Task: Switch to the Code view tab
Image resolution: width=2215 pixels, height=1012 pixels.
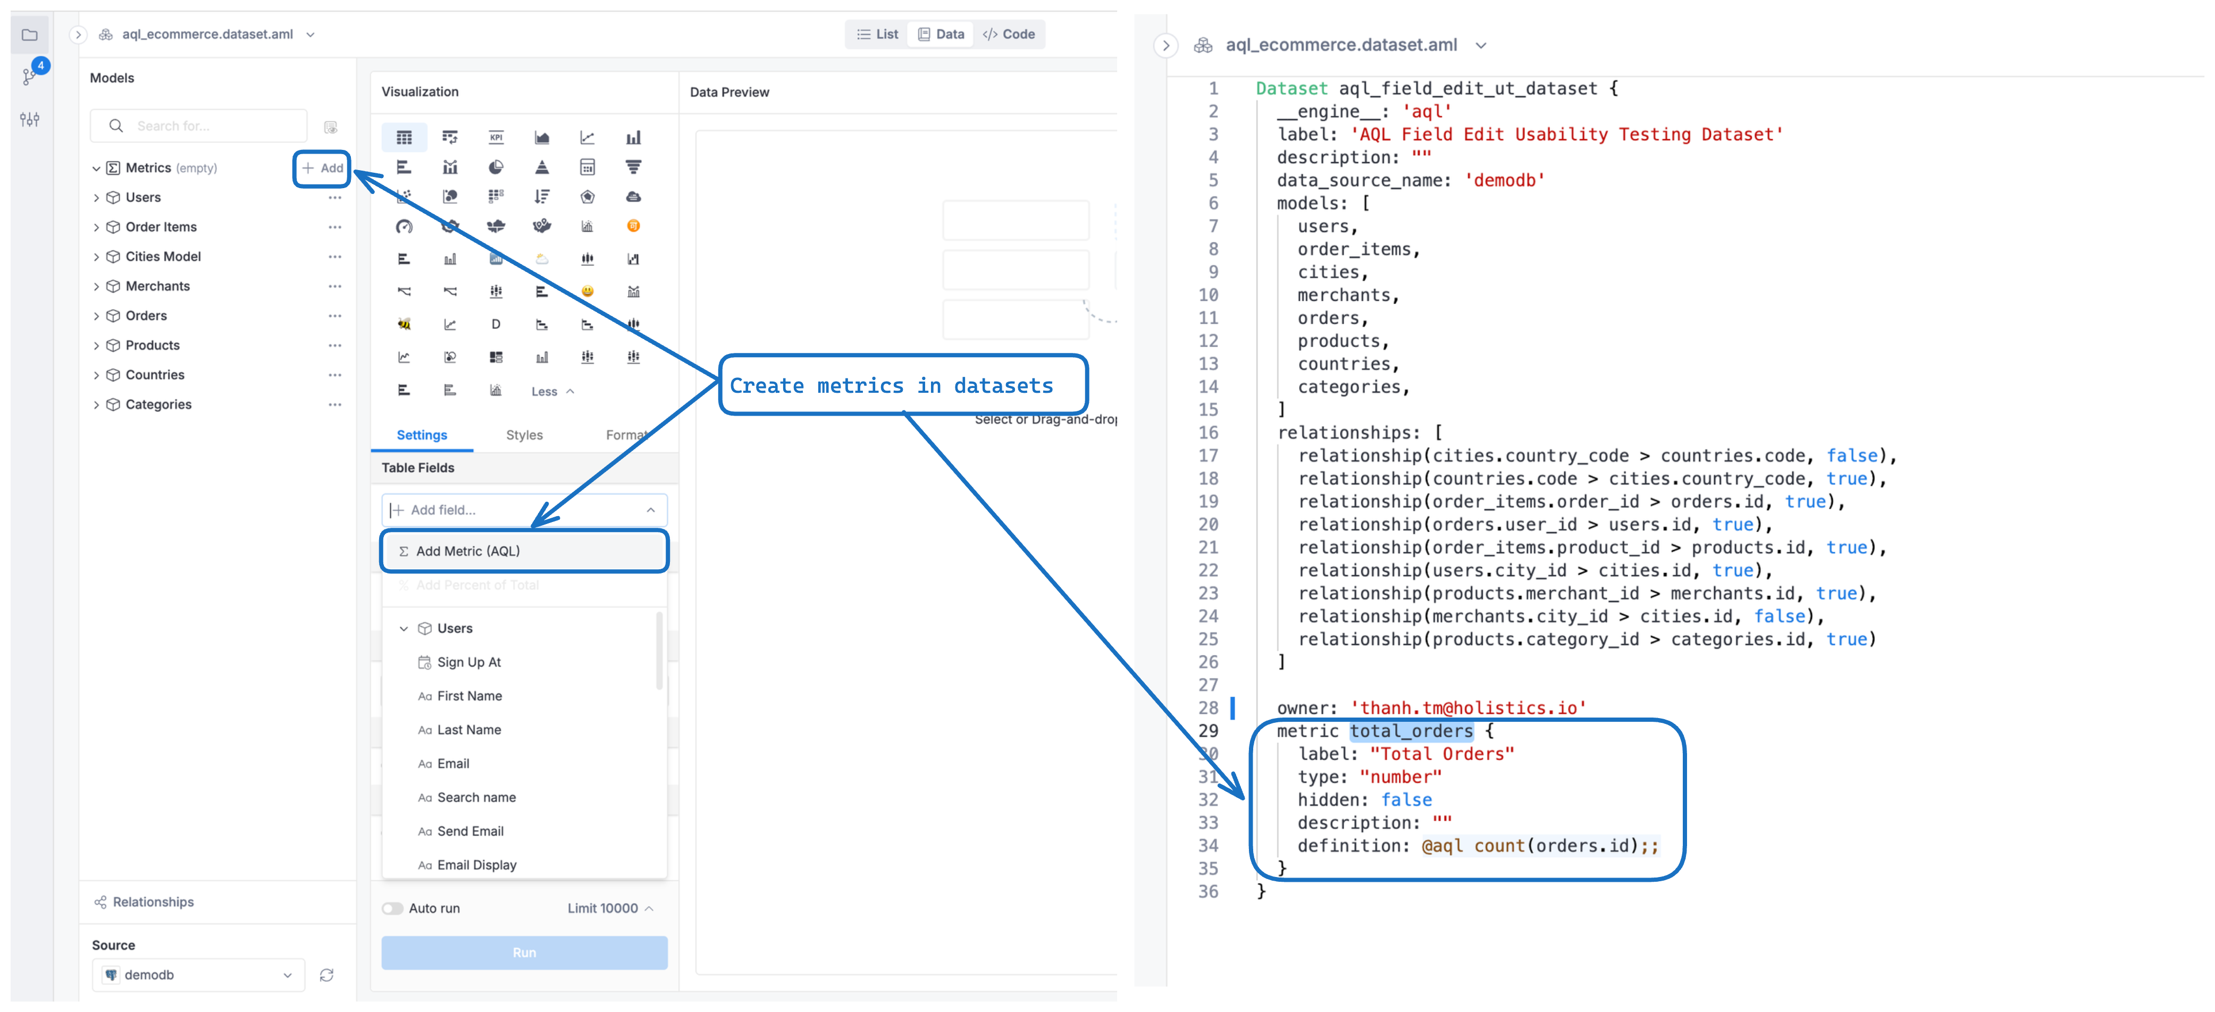Action: pyautogui.click(x=1009, y=35)
